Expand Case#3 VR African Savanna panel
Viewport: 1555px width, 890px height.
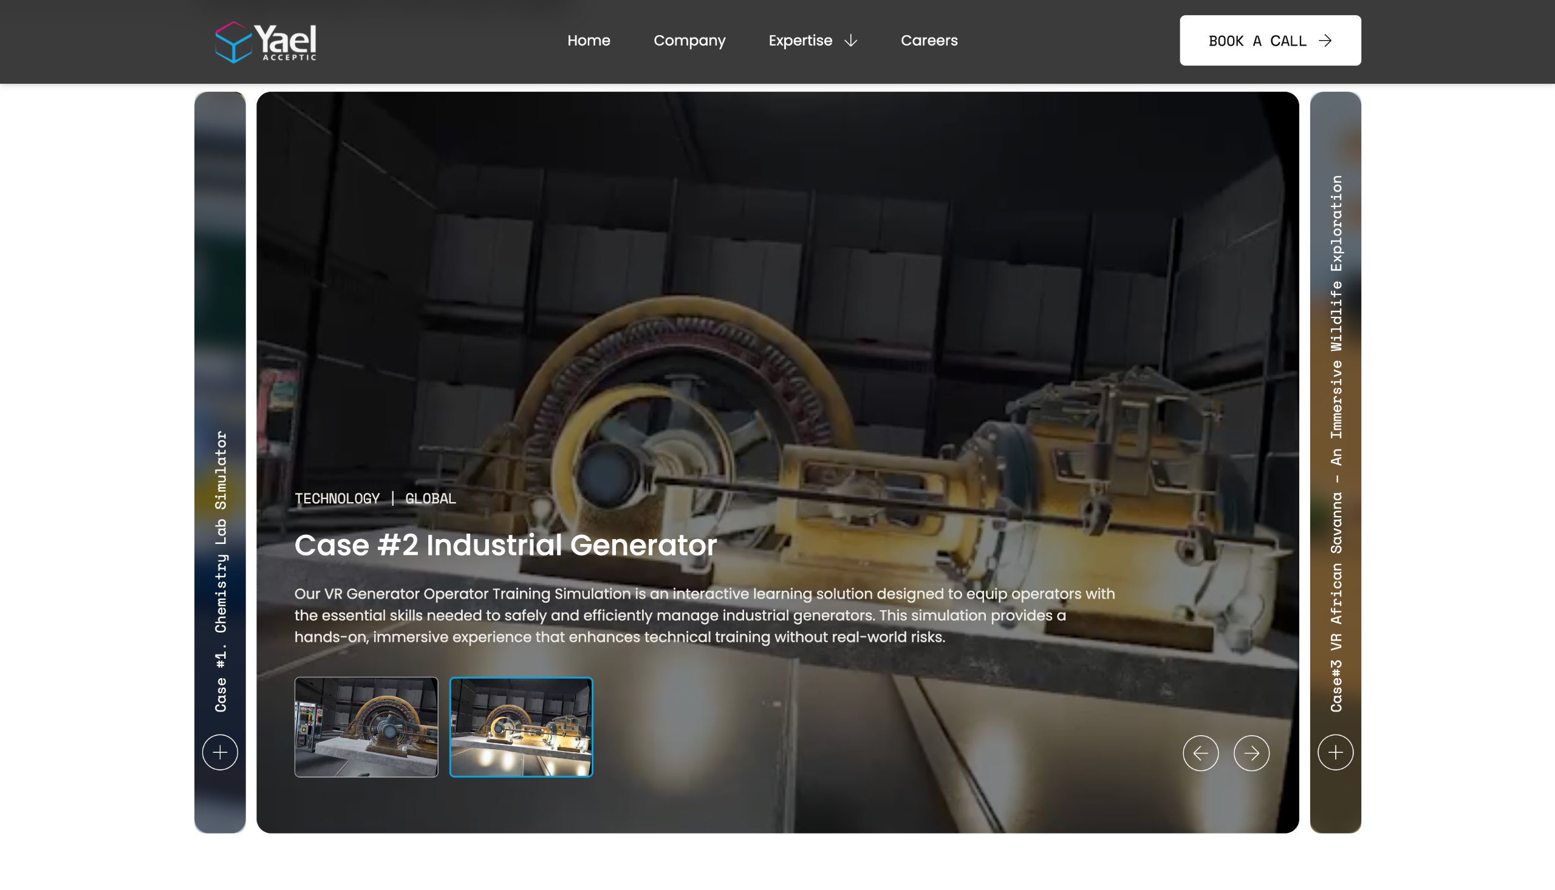click(x=1336, y=462)
